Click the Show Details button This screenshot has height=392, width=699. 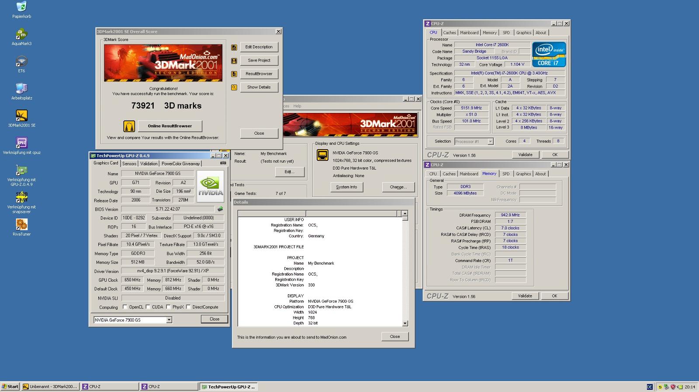[x=259, y=87]
